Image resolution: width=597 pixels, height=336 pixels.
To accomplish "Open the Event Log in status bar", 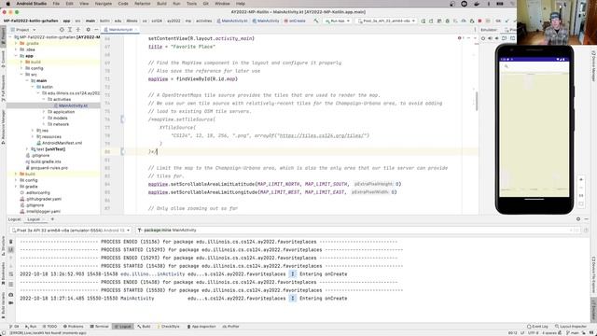I will 537,327.
